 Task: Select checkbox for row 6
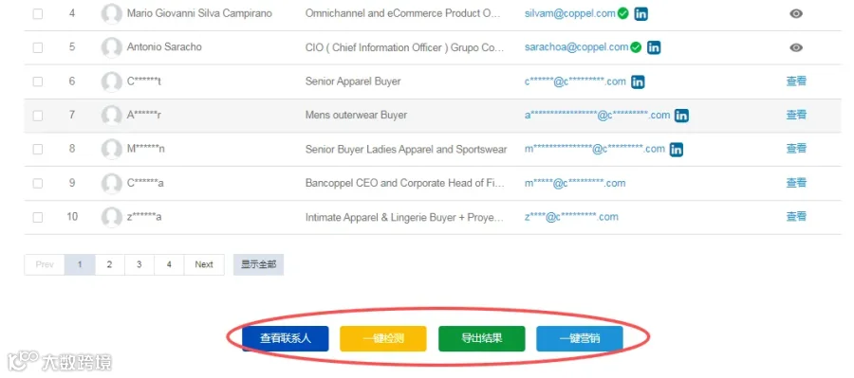[38, 81]
